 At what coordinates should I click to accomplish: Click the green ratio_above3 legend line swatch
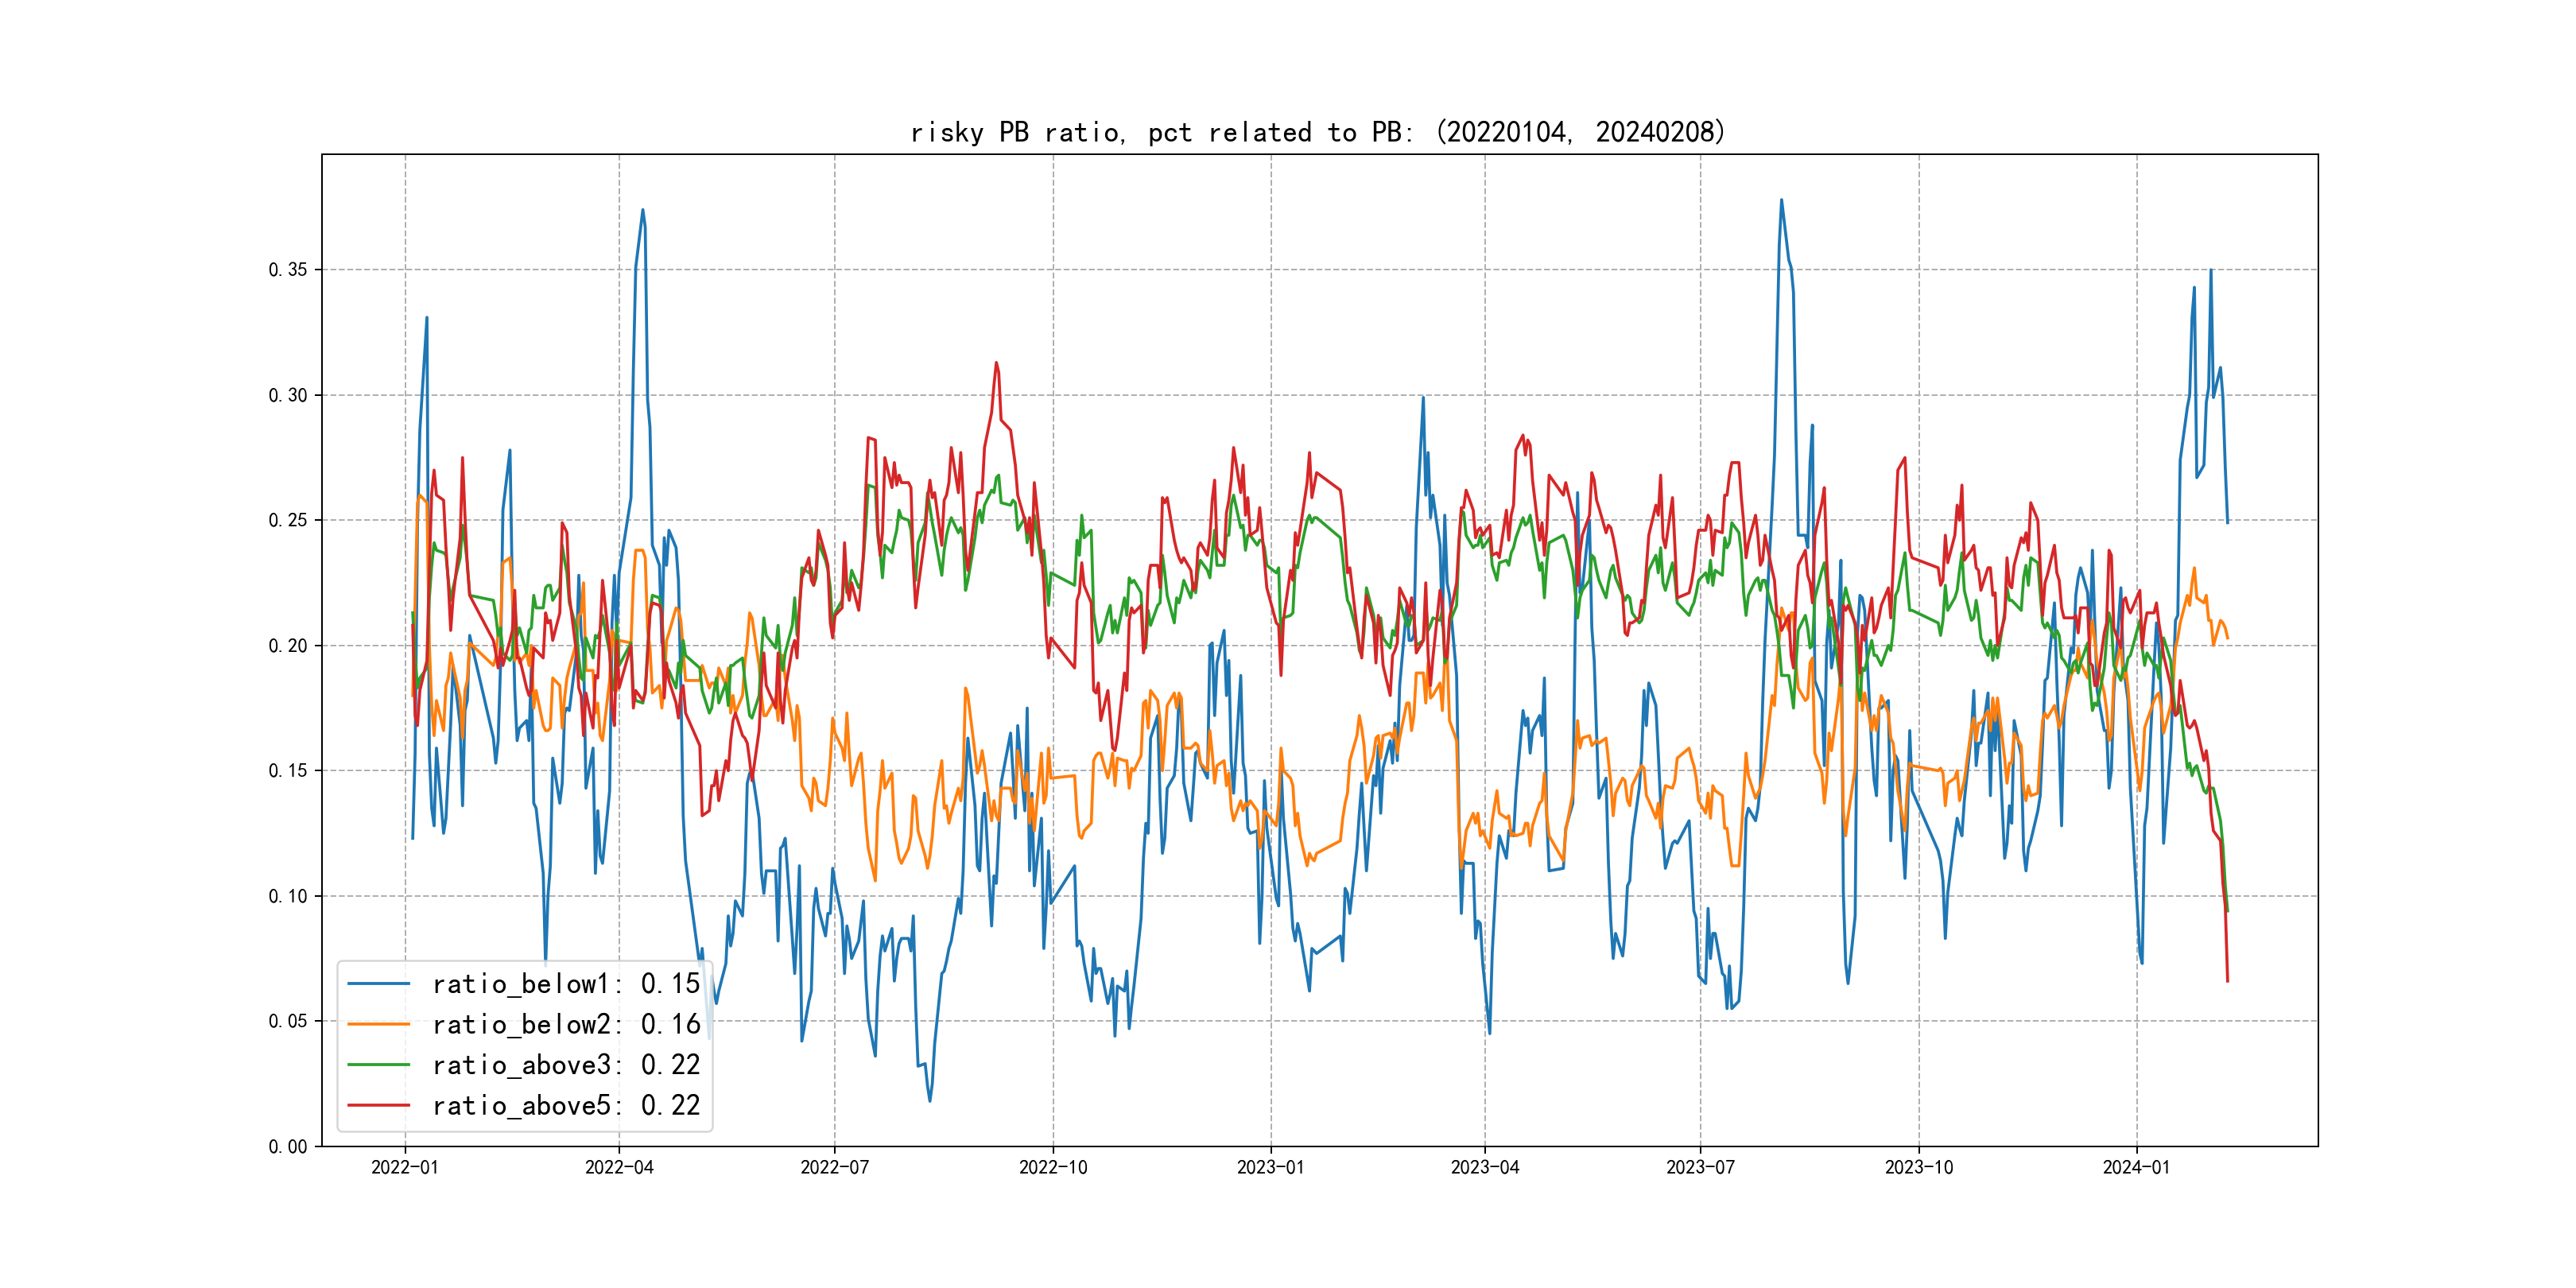tap(378, 1065)
